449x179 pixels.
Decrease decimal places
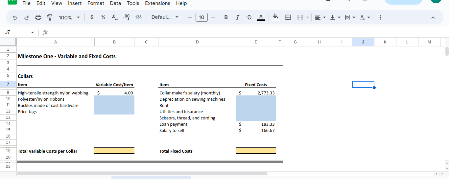click(115, 17)
